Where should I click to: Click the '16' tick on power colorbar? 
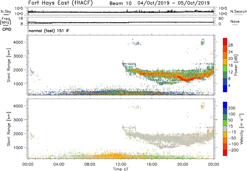[x=230, y=65]
